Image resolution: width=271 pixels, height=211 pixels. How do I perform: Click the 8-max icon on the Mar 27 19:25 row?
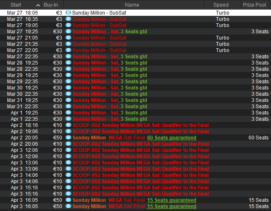[68, 31]
